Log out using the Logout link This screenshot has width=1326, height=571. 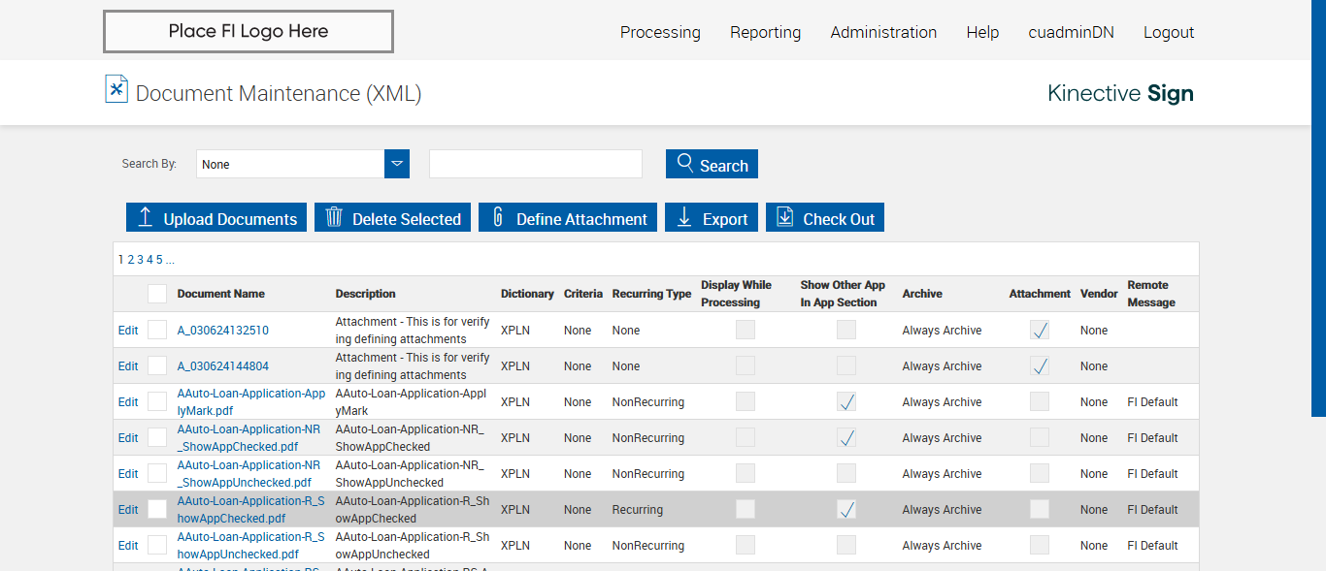(1169, 32)
